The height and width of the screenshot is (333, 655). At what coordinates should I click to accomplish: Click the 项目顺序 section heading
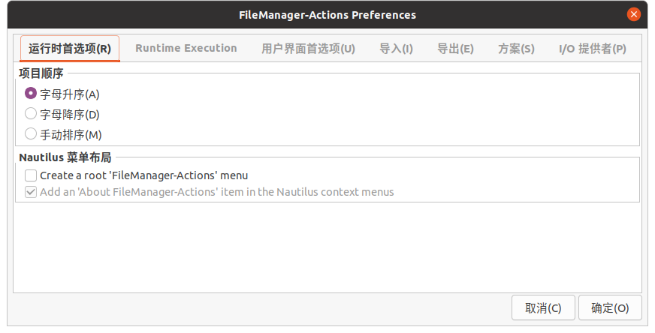41,73
